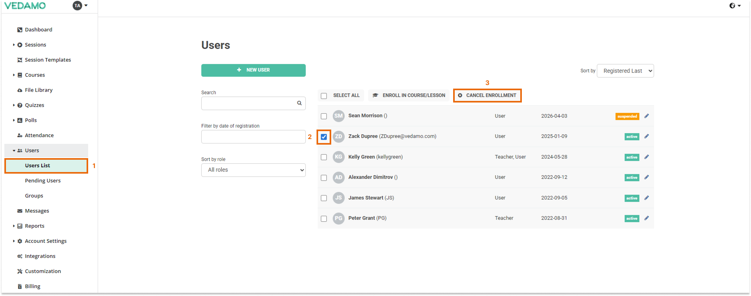Click James Stewart's JS avatar
The height and width of the screenshot is (296, 751).
tap(338, 198)
